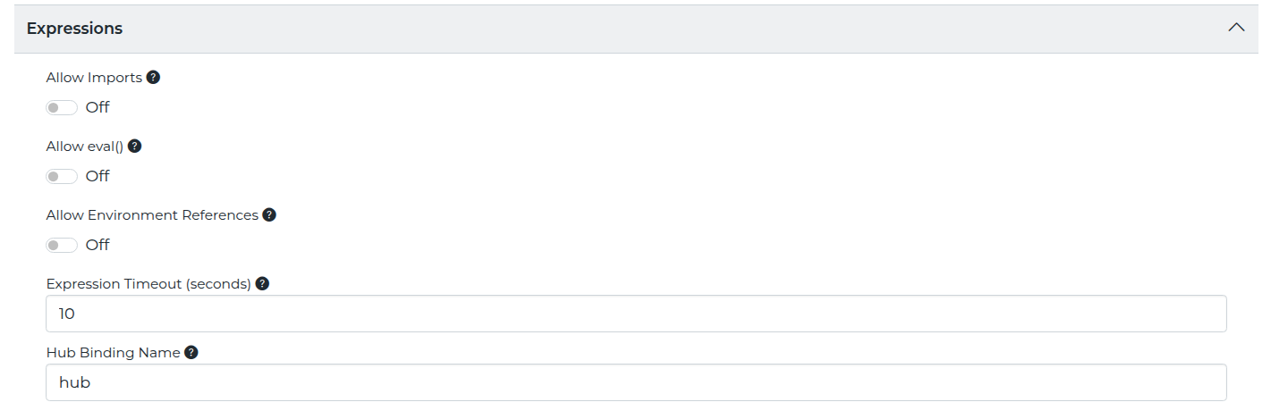1271x419 pixels.
Task: Click into the Hub Binding Name field
Action: click(x=635, y=382)
